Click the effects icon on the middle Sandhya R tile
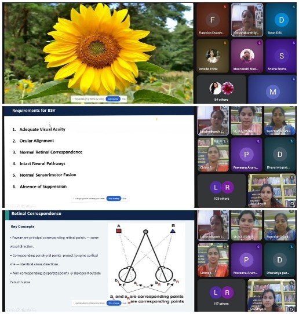Viewport: 299px width, 314px height. [292, 204]
